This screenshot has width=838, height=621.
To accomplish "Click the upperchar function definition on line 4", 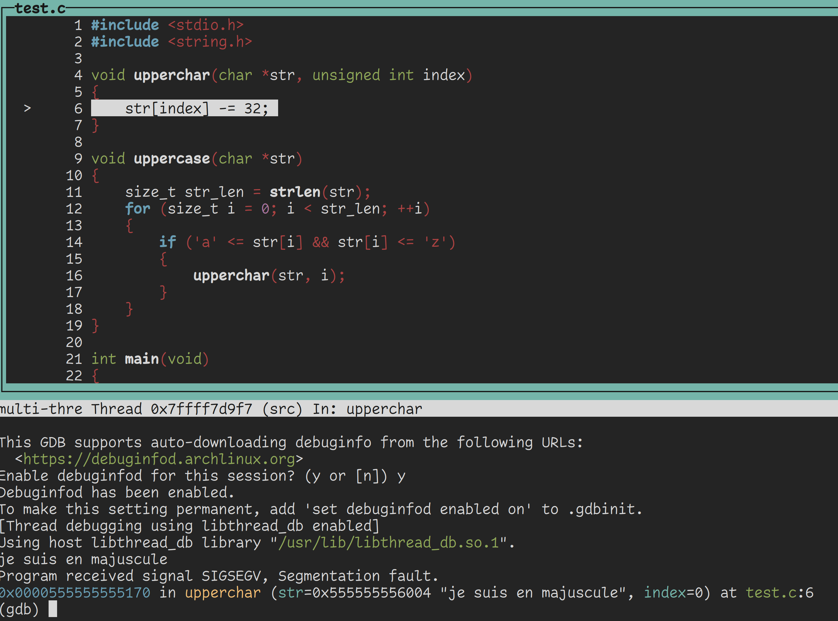I will tap(281, 75).
